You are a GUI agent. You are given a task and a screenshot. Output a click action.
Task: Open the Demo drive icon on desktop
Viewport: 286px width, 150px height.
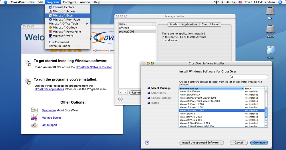(270, 29)
